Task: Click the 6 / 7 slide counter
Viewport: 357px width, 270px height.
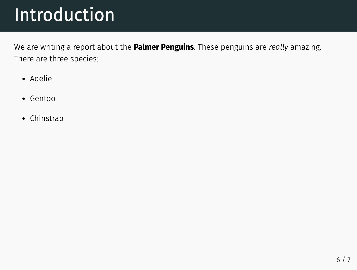Action: pyautogui.click(x=343, y=260)
